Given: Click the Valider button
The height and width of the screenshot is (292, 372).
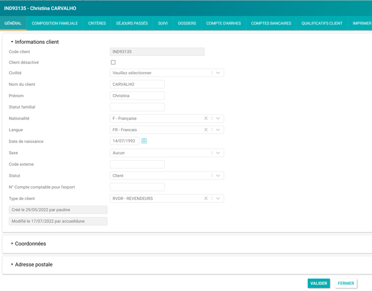Looking at the screenshot, I should [319, 283].
